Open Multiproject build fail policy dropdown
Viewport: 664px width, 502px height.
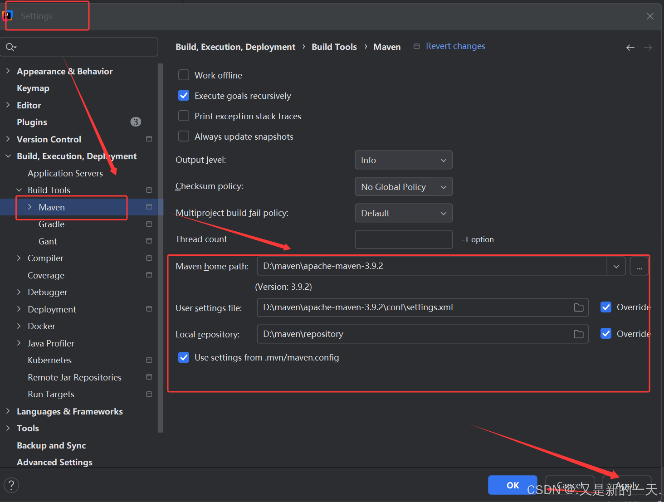coord(404,213)
